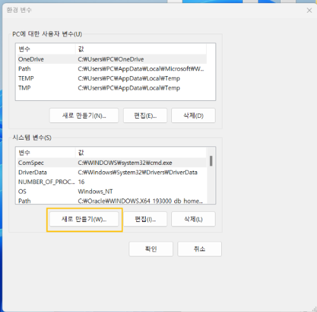Click 새로 만들기(W) button for system variables
317x312 pixels.
84,219
